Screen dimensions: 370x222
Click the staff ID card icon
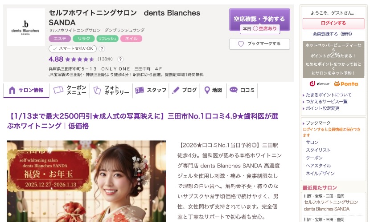pyautogui.click(x=140, y=90)
